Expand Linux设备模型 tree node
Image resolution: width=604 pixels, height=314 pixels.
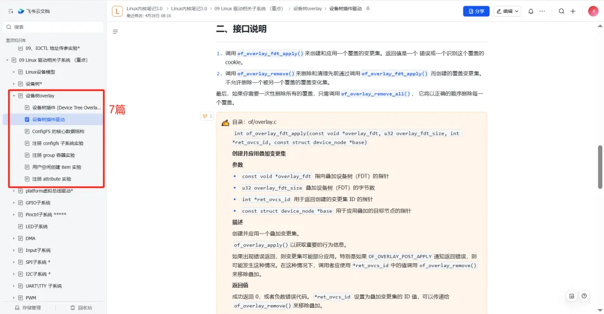click(13, 72)
